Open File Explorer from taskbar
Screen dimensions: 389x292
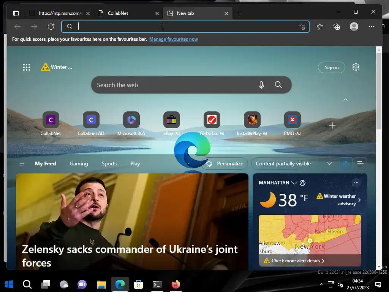[x=101, y=284]
